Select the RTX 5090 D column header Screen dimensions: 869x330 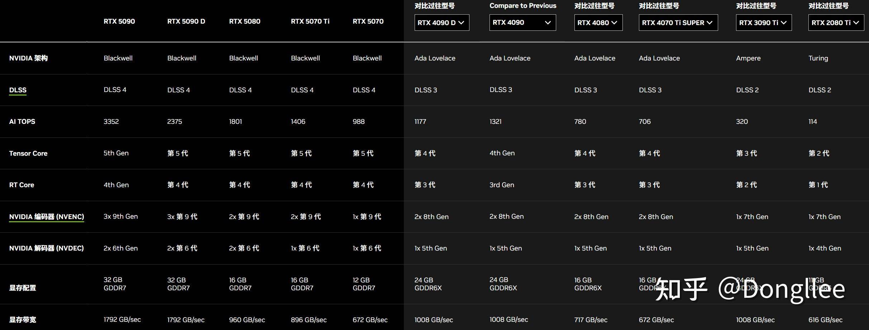186,21
